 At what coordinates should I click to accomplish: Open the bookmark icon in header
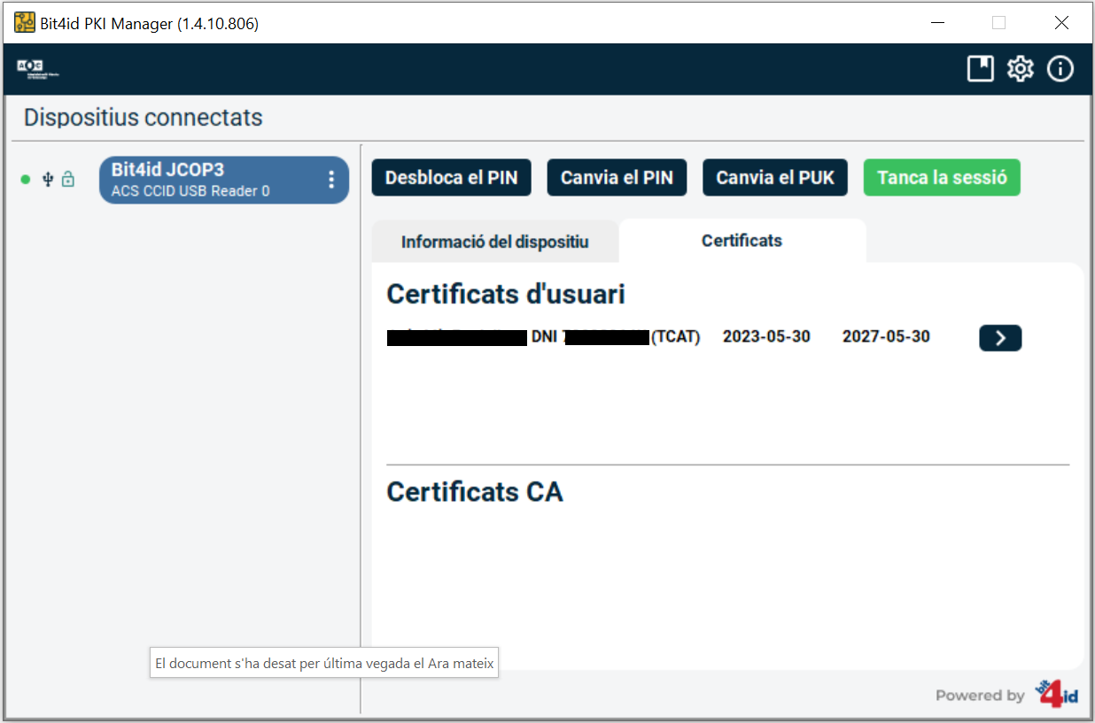[981, 69]
